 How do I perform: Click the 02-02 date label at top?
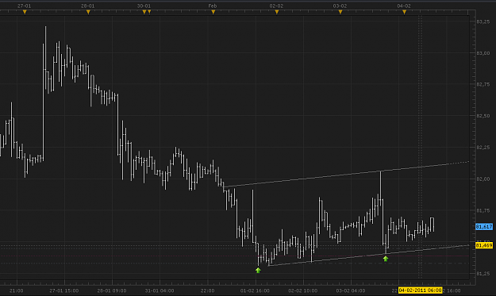(x=276, y=6)
